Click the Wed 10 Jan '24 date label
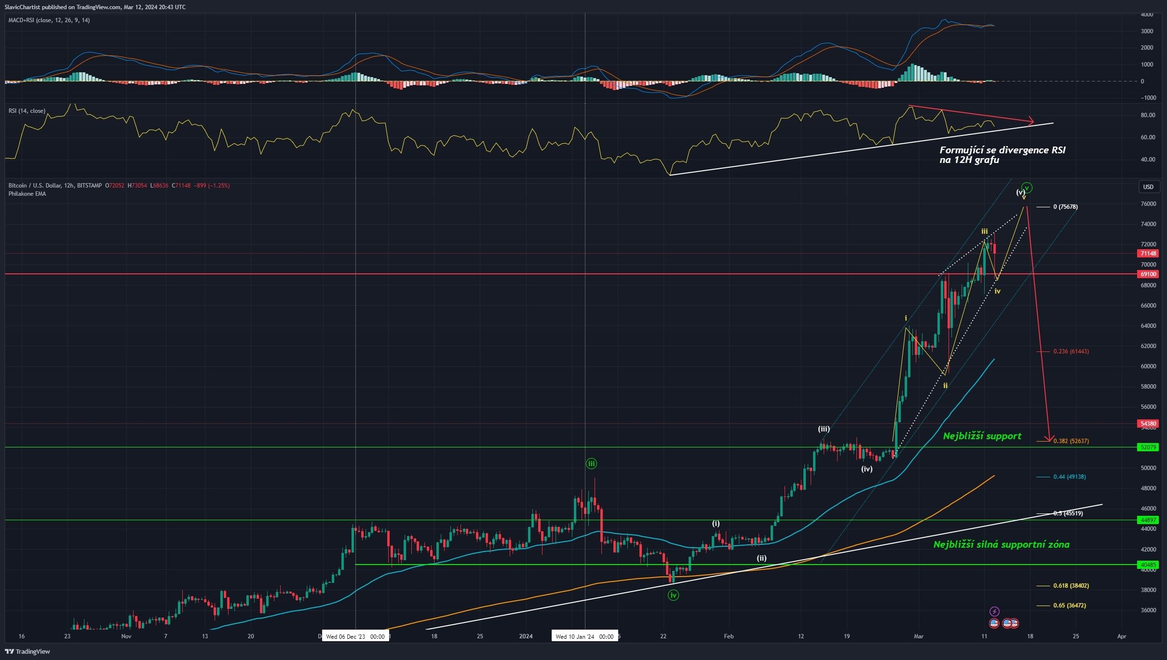Image resolution: width=1167 pixels, height=660 pixels. [x=584, y=636]
